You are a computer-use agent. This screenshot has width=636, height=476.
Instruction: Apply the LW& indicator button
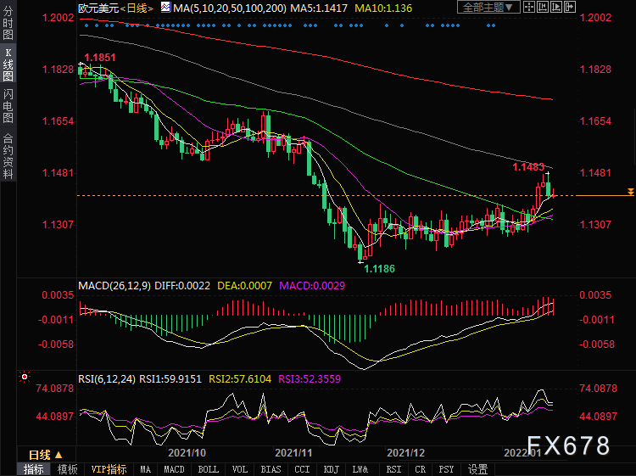(x=360, y=469)
